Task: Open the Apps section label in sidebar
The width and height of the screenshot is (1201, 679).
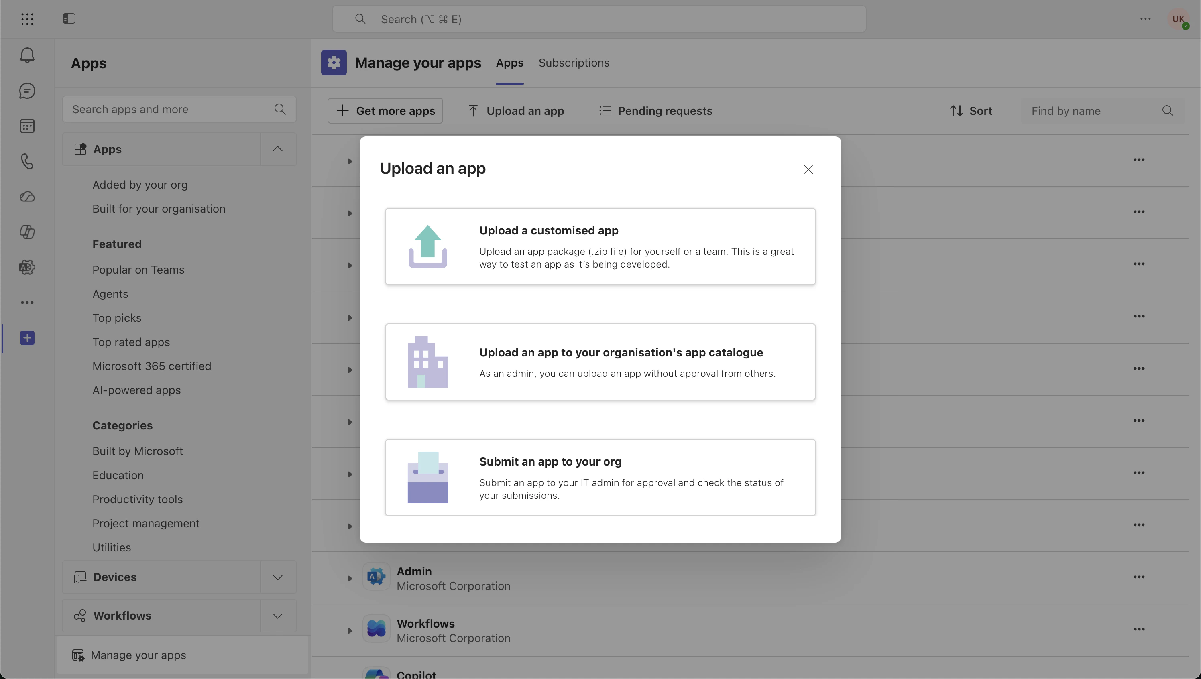Action: [161, 149]
